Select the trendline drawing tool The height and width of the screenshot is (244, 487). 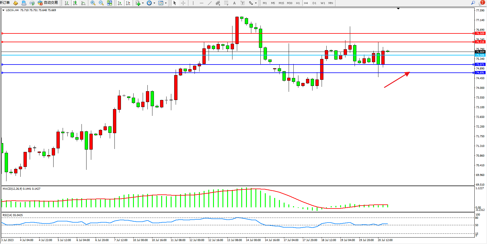tap(210, 3)
